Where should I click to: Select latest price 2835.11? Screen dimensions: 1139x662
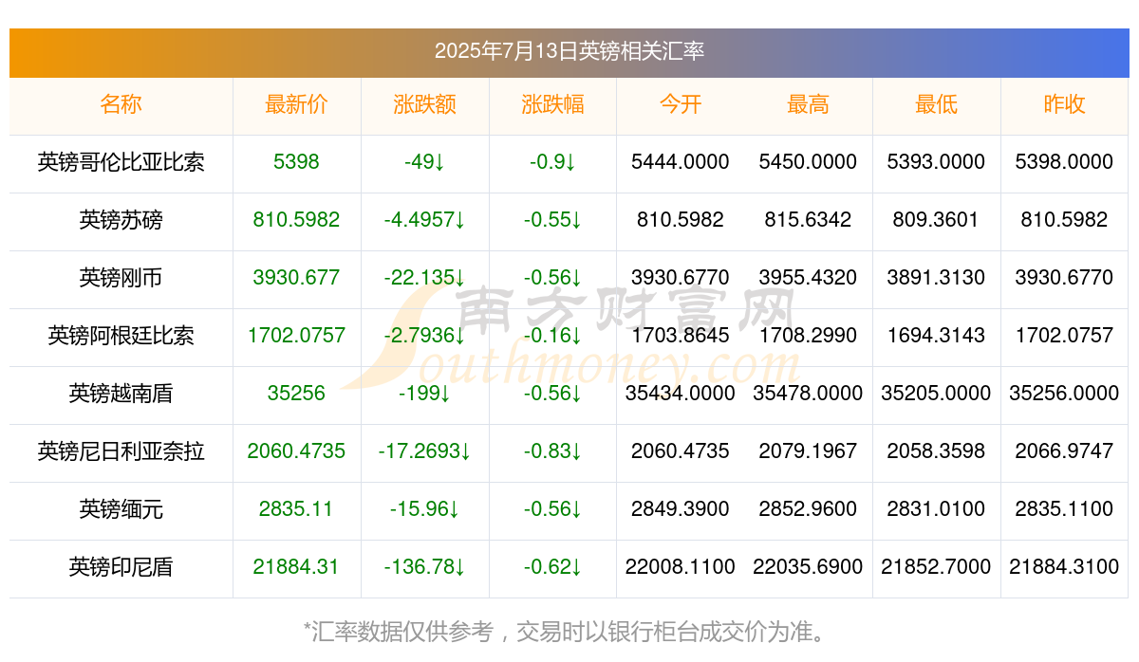pos(296,509)
